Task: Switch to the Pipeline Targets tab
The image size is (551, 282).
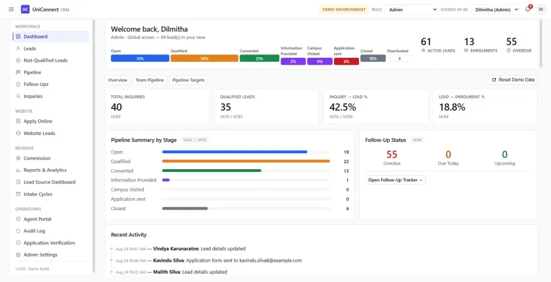Action: tap(188, 80)
